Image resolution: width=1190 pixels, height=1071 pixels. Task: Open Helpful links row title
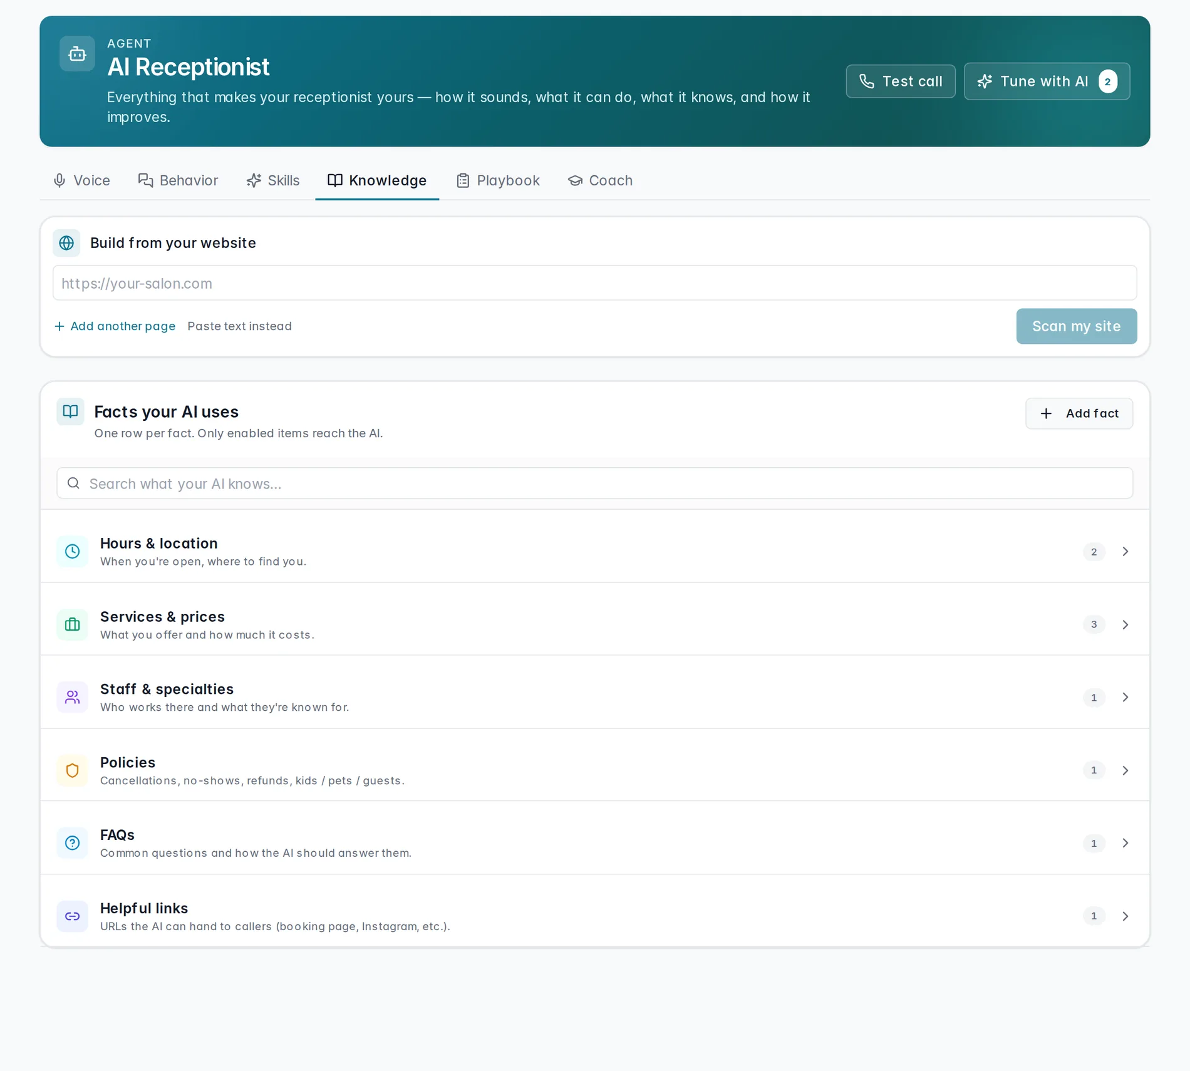(144, 908)
